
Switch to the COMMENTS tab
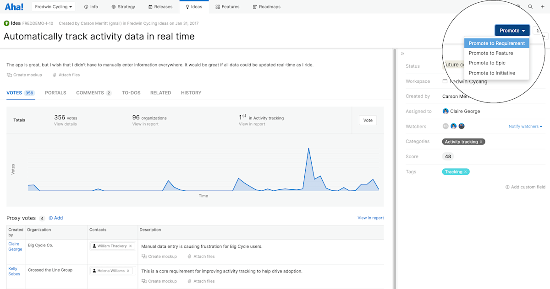coord(94,93)
